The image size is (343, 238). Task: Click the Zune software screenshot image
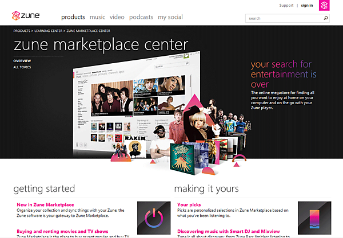click(x=137, y=102)
